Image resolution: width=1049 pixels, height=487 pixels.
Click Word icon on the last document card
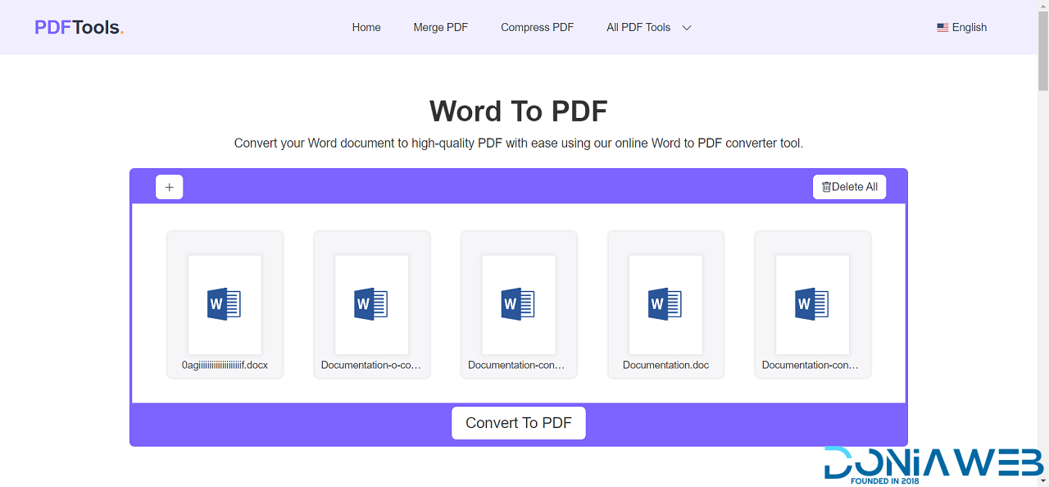pos(812,304)
